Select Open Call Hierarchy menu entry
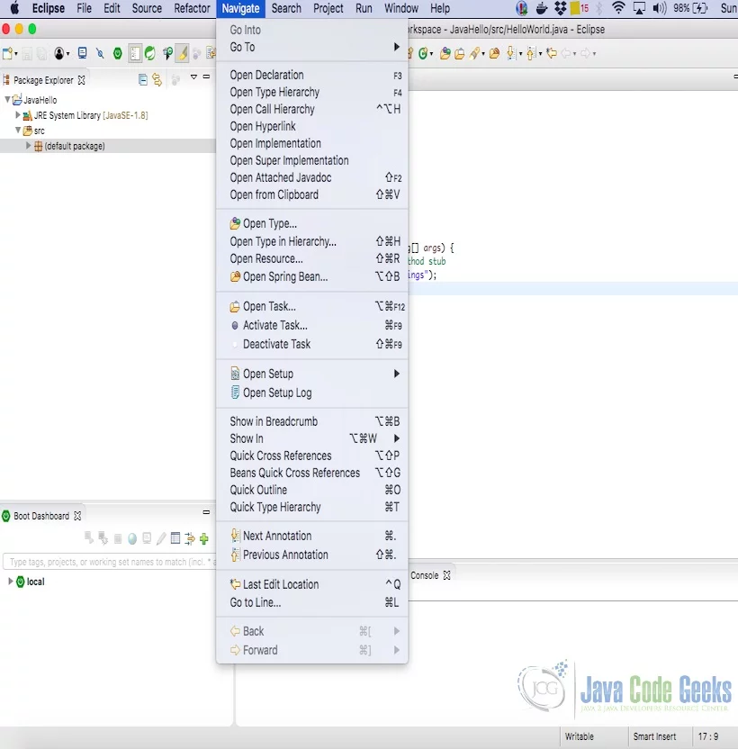This screenshot has width=738, height=749. pyautogui.click(x=312, y=110)
